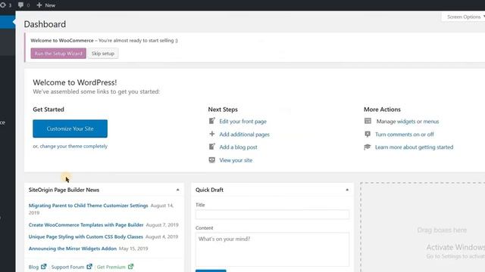The height and width of the screenshot is (272, 485).
Task: Click the More Actions heading
Action: coord(382,110)
